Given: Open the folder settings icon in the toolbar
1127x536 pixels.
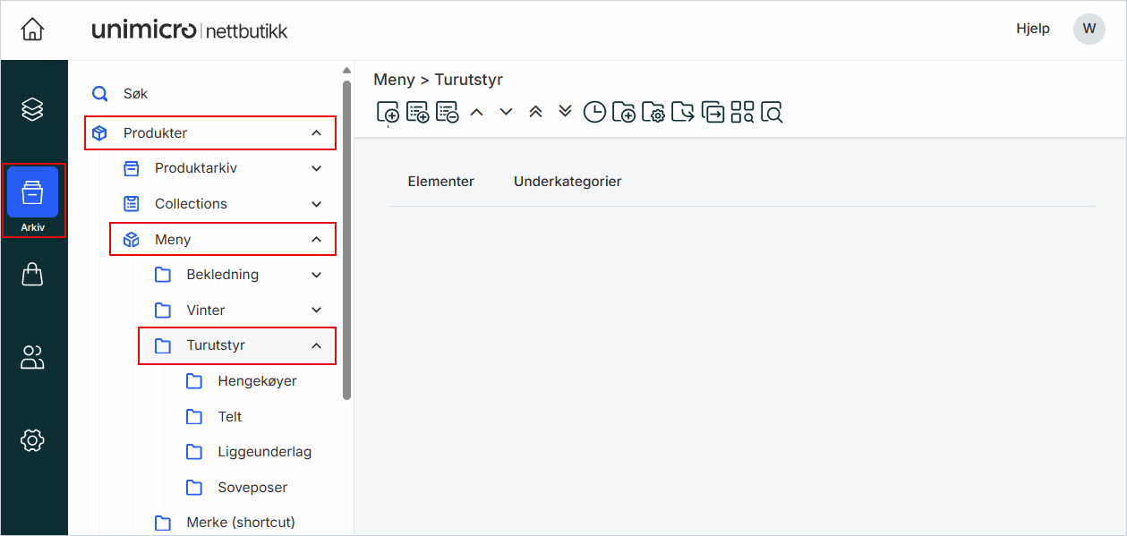Looking at the screenshot, I should coord(654,111).
